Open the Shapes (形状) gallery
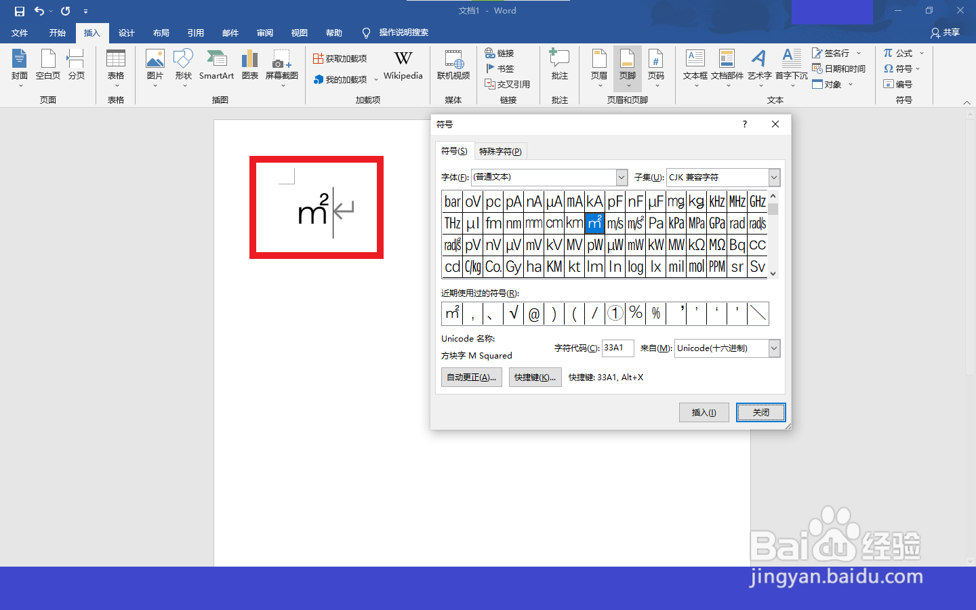This screenshot has width=976, height=610. tap(184, 68)
